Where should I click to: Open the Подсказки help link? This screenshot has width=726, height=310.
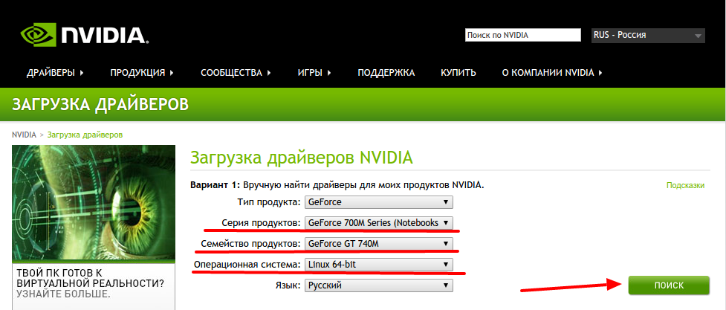(x=684, y=186)
